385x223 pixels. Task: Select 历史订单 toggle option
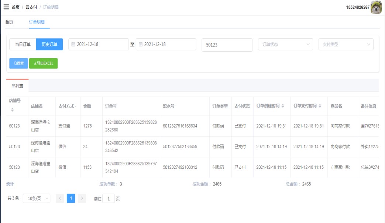click(49, 44)
